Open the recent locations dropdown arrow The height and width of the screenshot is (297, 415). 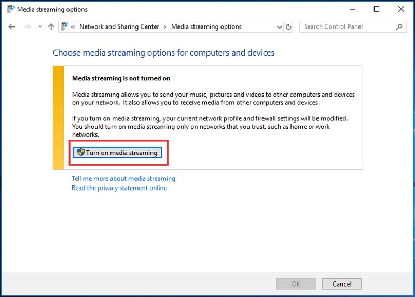[x=40, y=26]
